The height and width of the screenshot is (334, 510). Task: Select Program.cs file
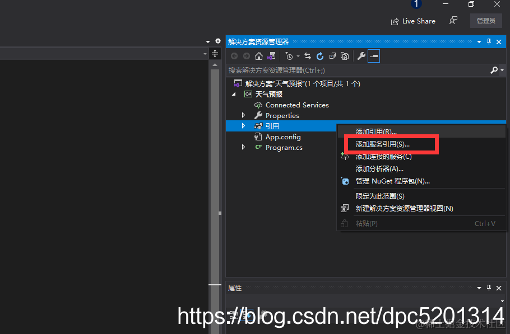pyautogui.click(x=284, y=147)
